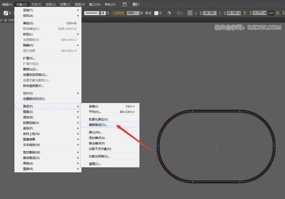Click the stroke color none swatch
Image resolution: width=285 pixels, height=199 pixels.
point(6,13)
